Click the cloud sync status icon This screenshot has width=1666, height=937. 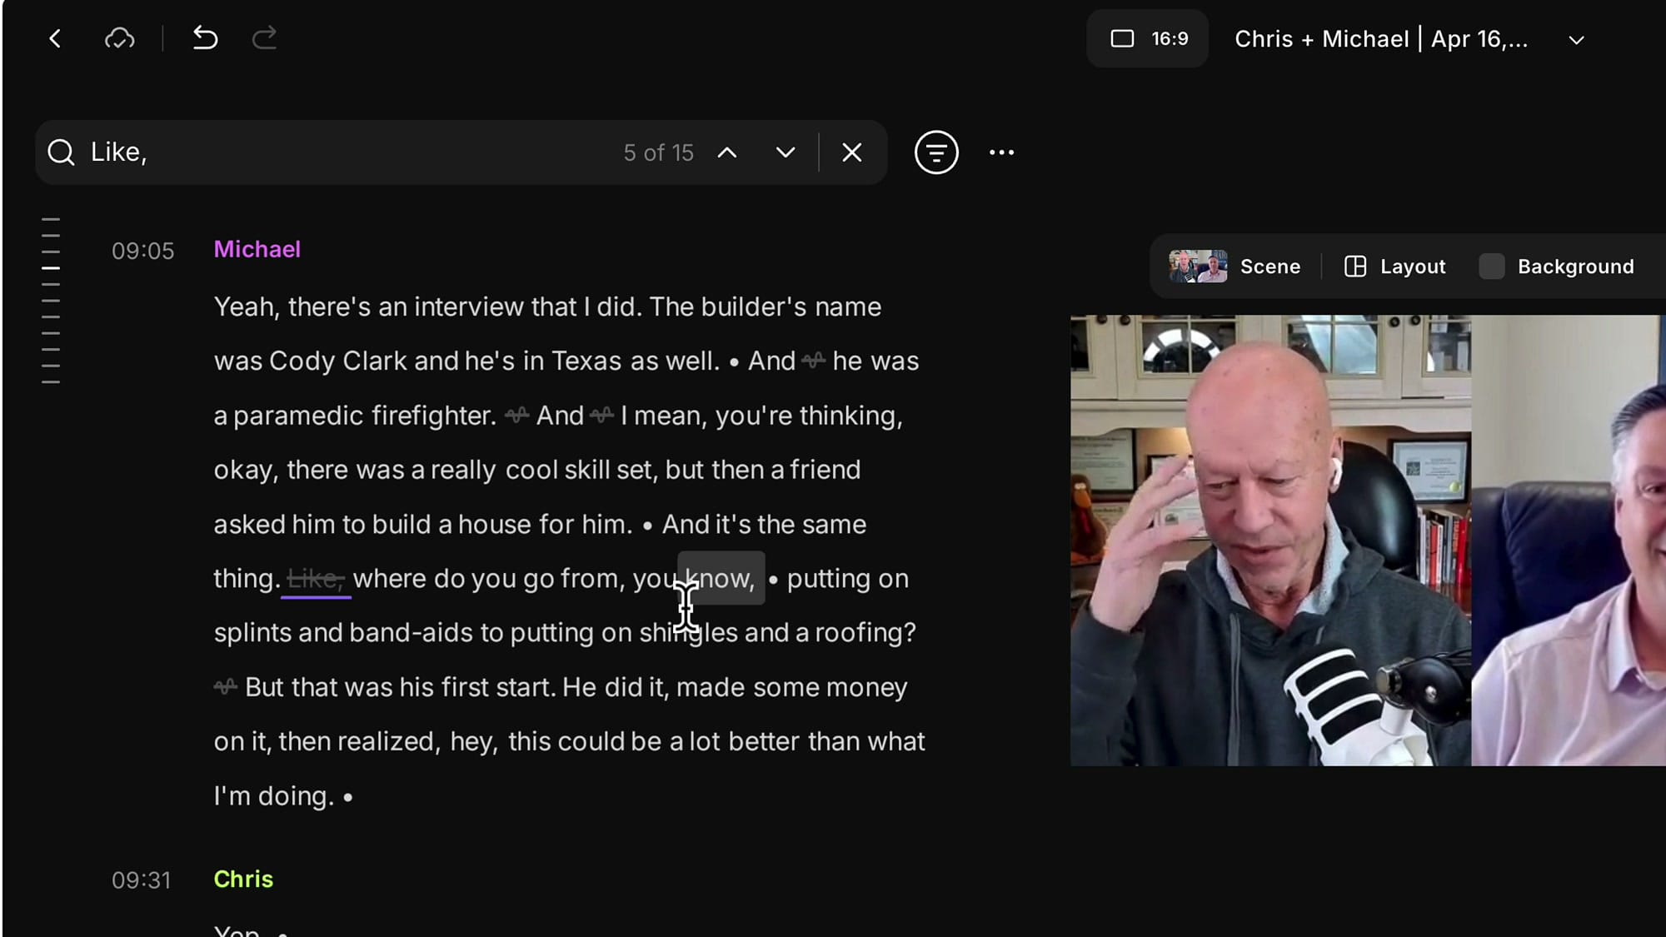coord(120,38)
